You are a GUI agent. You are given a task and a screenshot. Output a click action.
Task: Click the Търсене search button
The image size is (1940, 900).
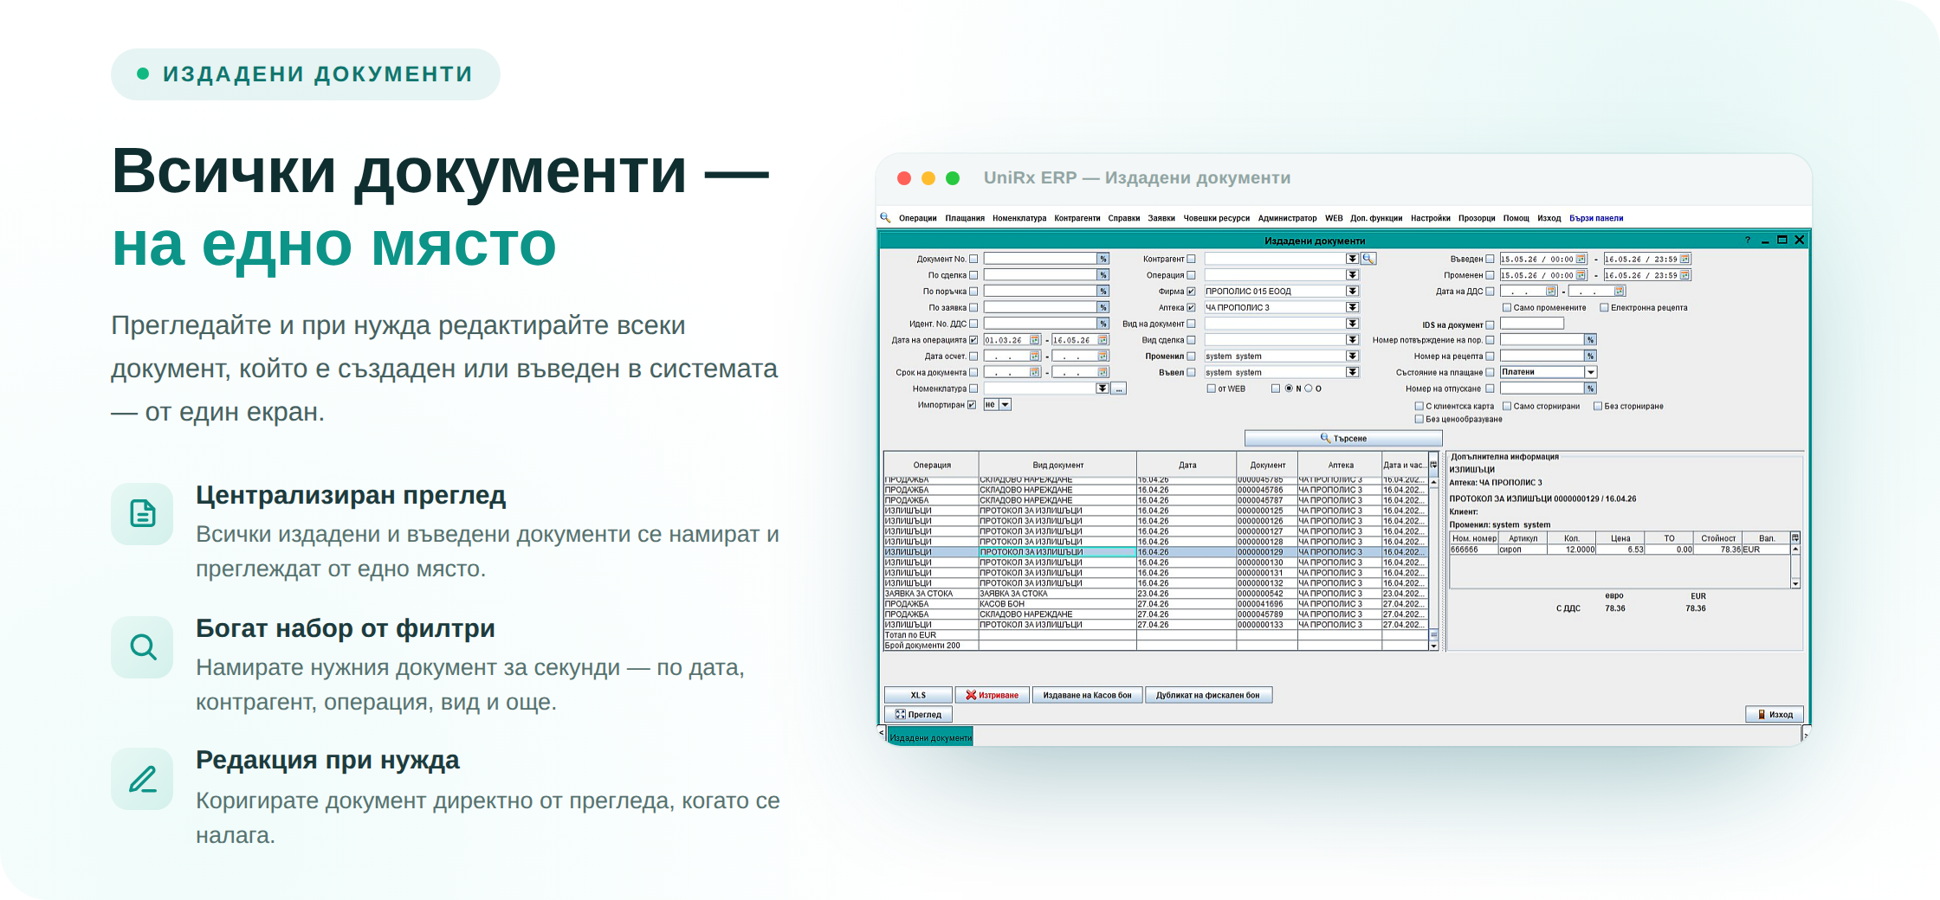click(x=1343, y=438)
